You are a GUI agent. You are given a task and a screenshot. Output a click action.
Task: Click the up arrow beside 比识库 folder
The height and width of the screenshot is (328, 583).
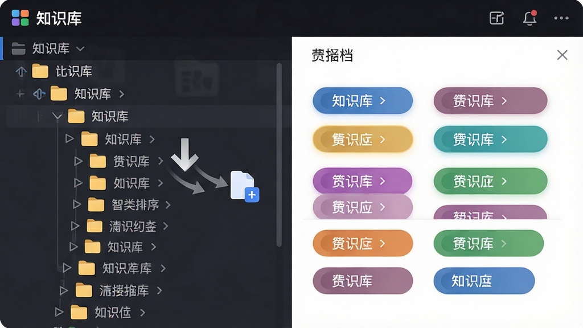[21, 71]
